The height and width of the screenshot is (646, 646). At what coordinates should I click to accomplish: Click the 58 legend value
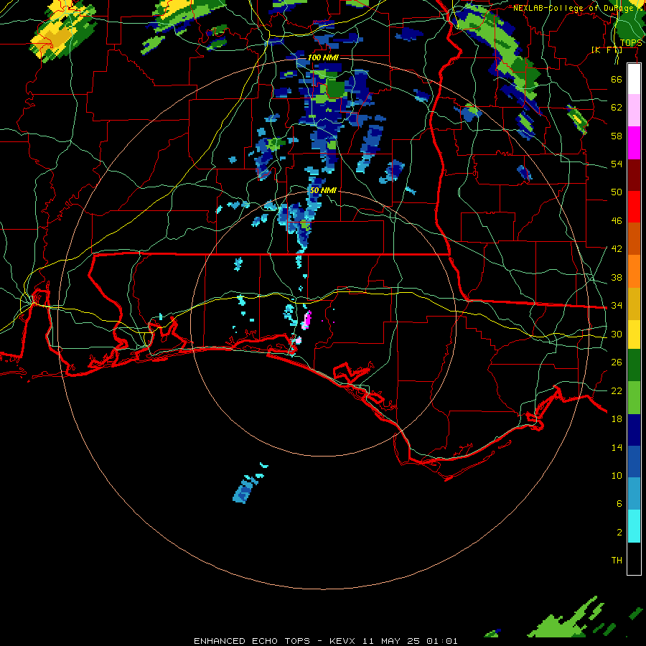click(x=617, y=136)
